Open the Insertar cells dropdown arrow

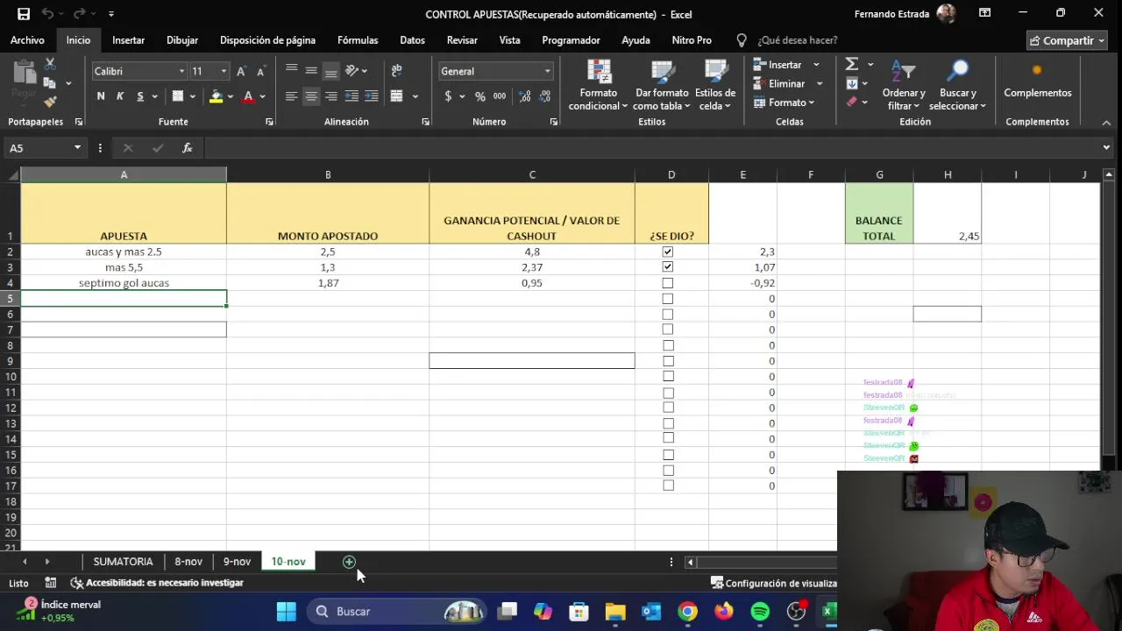coord(816,64)
